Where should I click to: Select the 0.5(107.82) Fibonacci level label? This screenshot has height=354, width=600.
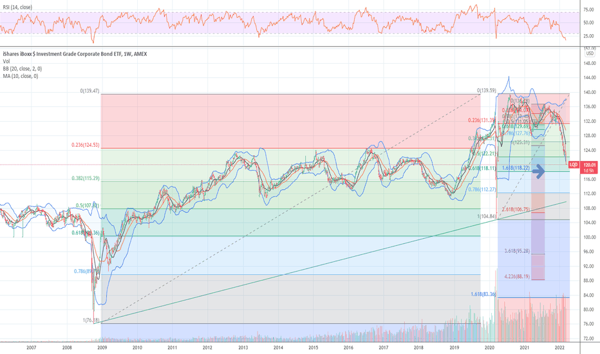pos(88,205)
